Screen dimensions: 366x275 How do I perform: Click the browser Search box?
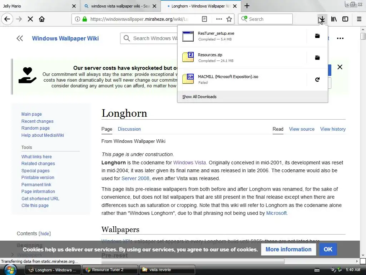point(265,19)
